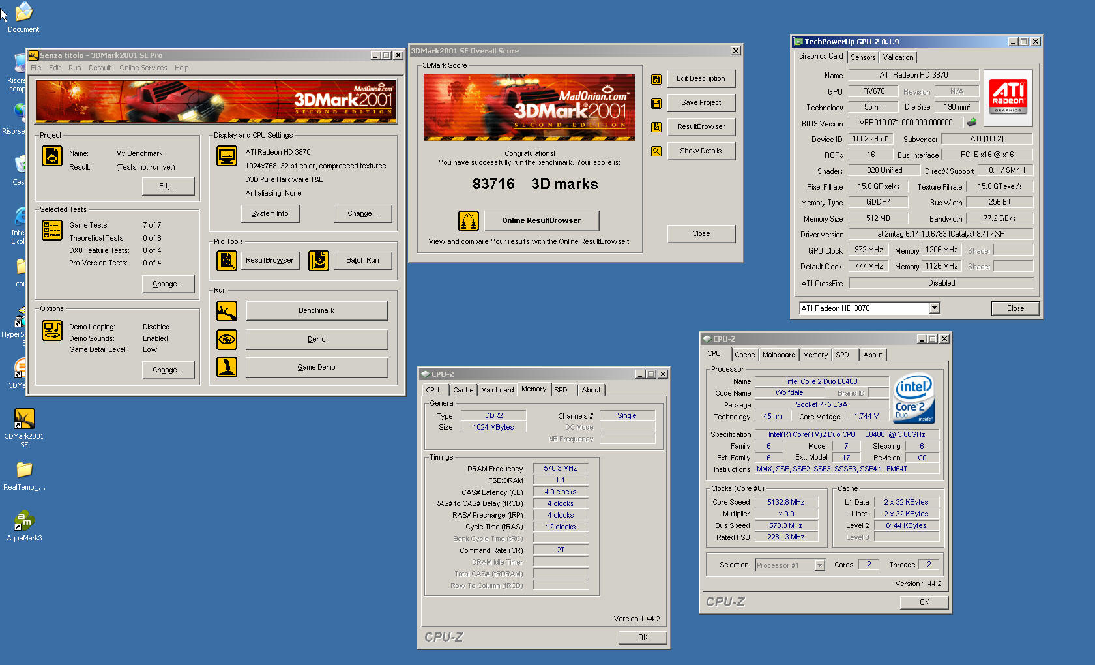Select the Cache tab in CPU-Z memory window
Screen dimensions: 1095x665
click(463, 390)
